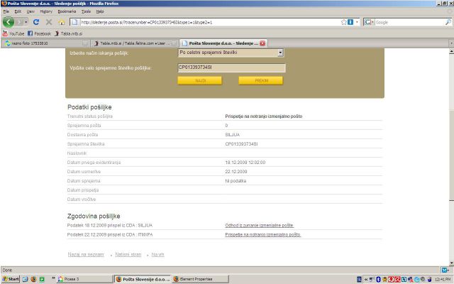Click the Bluetooth tray icon
The width and height of the screenshot is (454, 284).
[x=378, y=279]
